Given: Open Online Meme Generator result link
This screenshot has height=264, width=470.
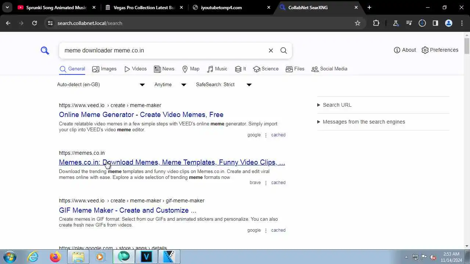Looking at the screenshot, I should [x=141, y=114].
